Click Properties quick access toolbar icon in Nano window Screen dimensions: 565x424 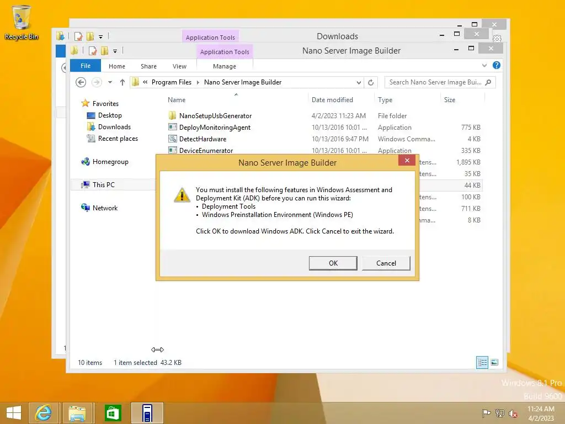click(x=92, y=51)
